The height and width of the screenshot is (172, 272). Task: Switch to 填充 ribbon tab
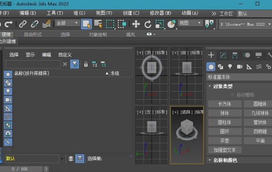pyautogui.click(x=131, y=35)
